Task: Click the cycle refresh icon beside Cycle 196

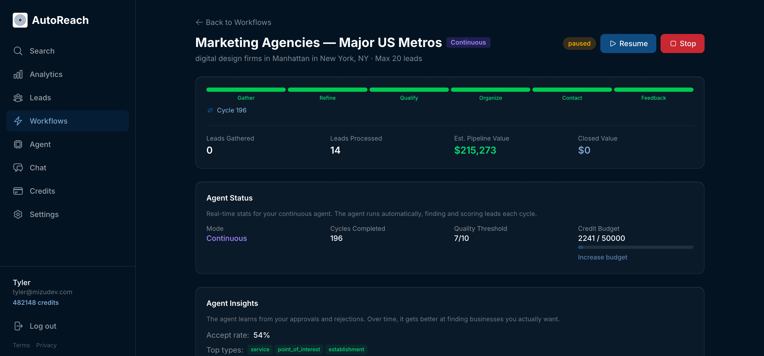Action: tap(210, 110)
